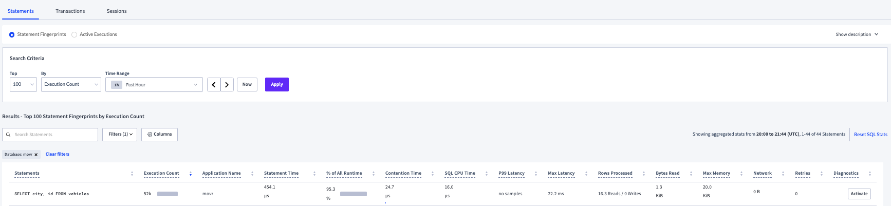This screenshot has height=206, width=891.
Task: Expand the Past Hour time range dropdown
Action: 154,85
